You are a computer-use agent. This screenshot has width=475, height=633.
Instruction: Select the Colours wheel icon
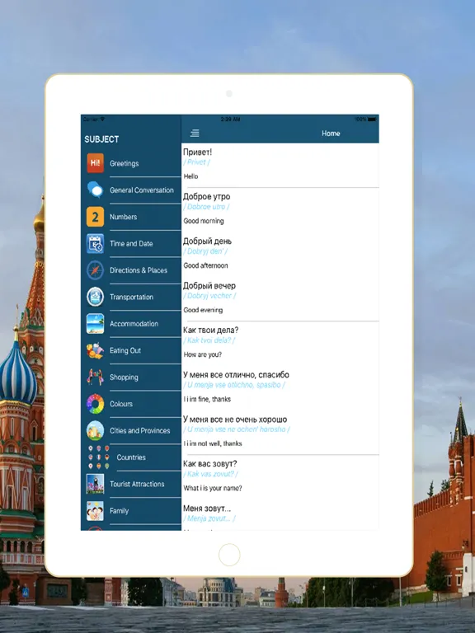(x=96, y=404)
